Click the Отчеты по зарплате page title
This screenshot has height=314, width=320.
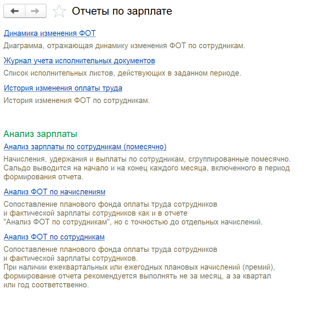[122, 12]
